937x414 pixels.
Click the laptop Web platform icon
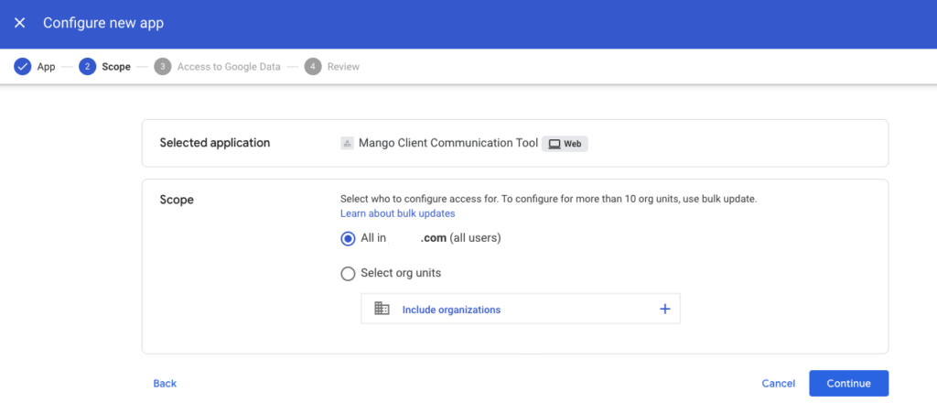(555, 144)
